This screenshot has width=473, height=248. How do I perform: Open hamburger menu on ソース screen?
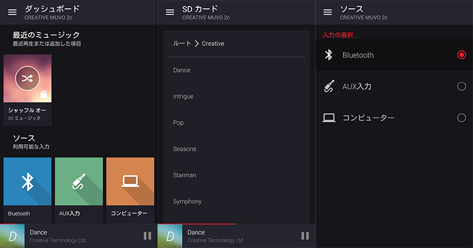[x=328, y=12]
